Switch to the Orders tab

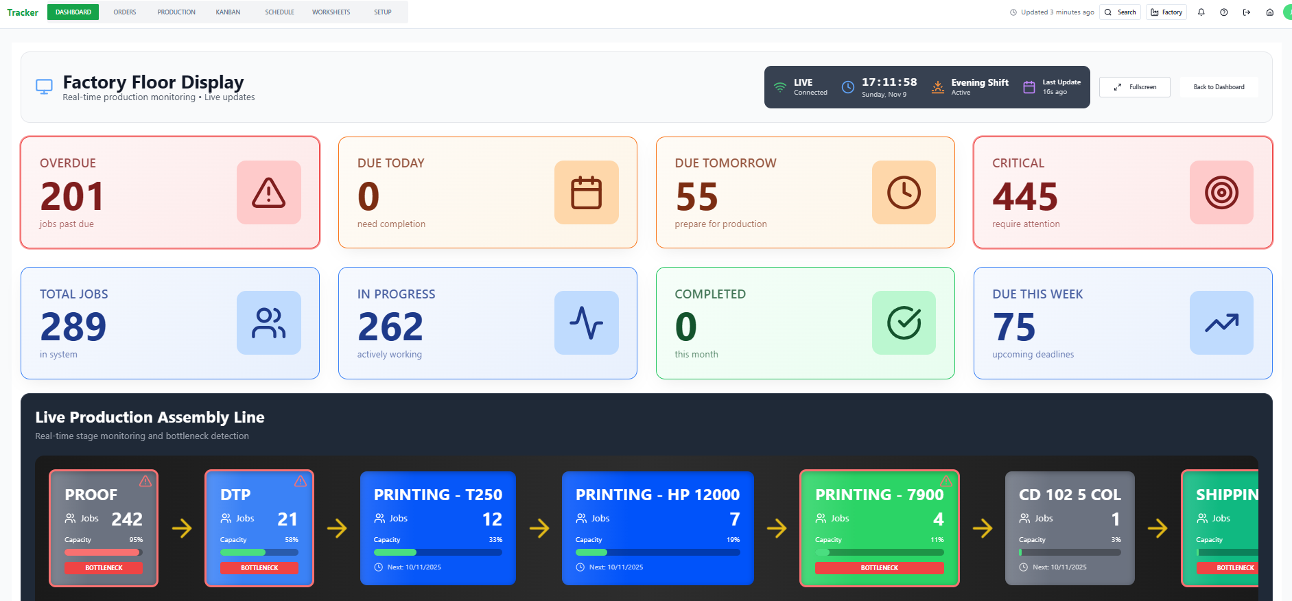tap(125, 12)
